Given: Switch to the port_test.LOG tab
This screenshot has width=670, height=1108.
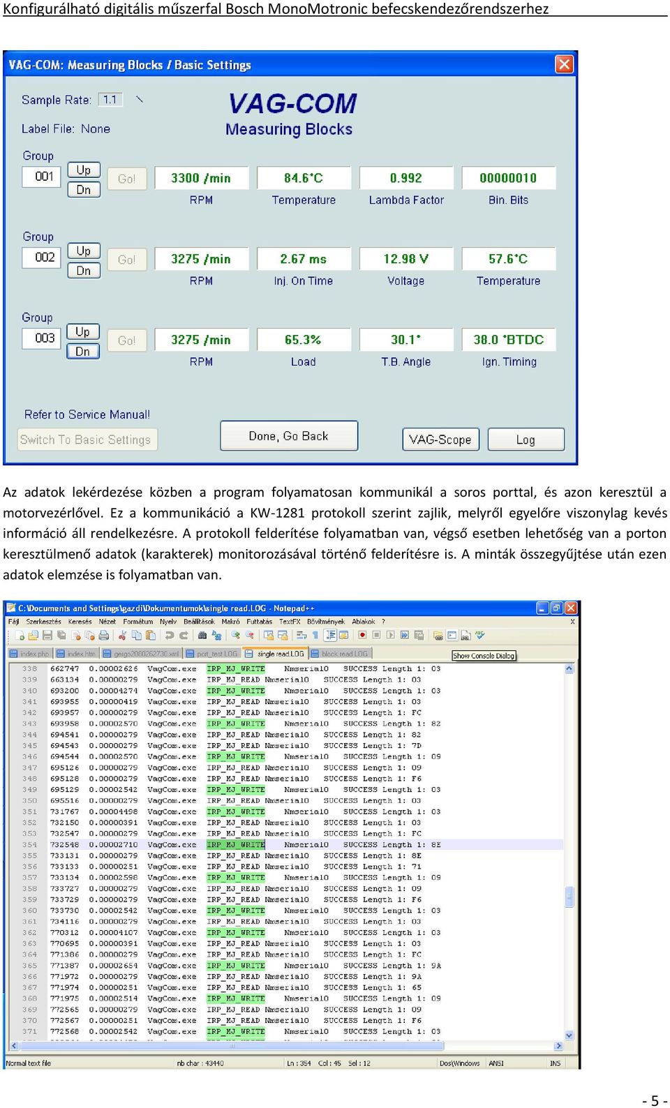Looking at the screenshot, I should (212, 654).
